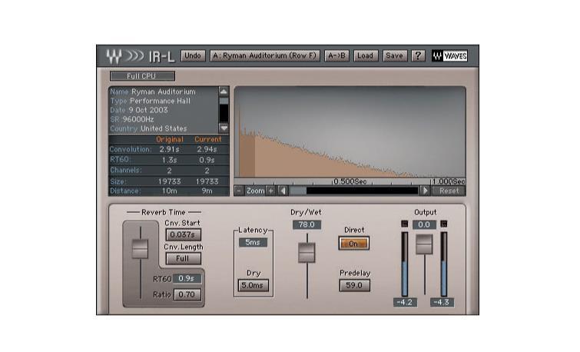Open the Load menu
This screenshot has height=352, width=580.
click(365, 56)
